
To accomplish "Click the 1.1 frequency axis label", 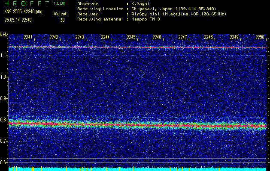I will [x=3, y=56].
